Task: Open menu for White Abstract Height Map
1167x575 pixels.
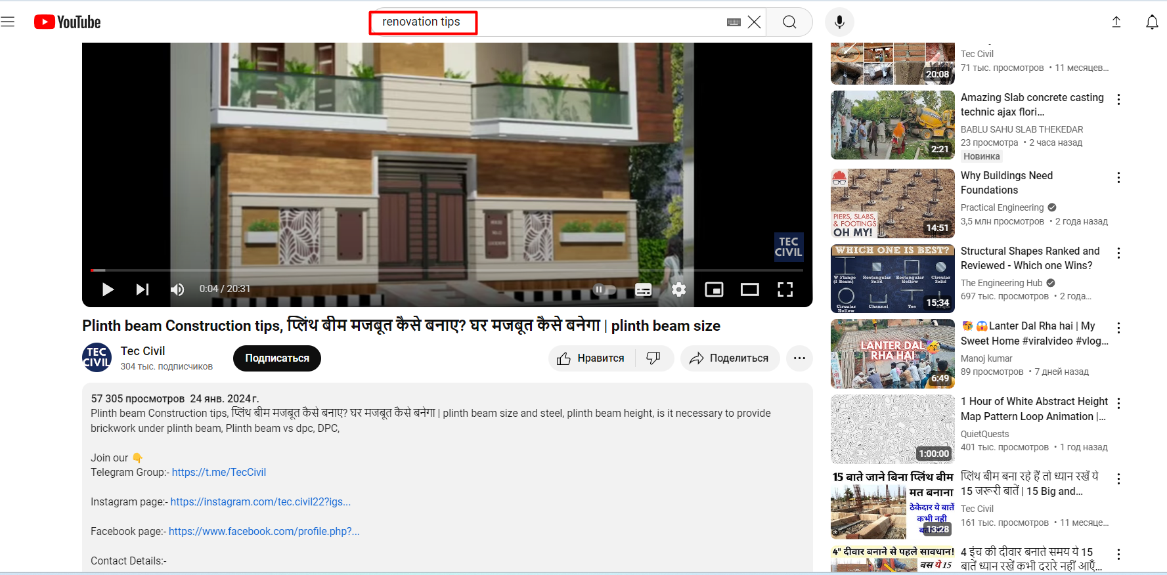Action: 1118,404
